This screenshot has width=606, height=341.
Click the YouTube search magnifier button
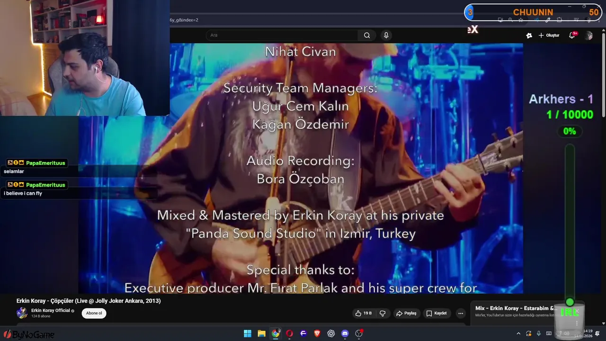367,35
